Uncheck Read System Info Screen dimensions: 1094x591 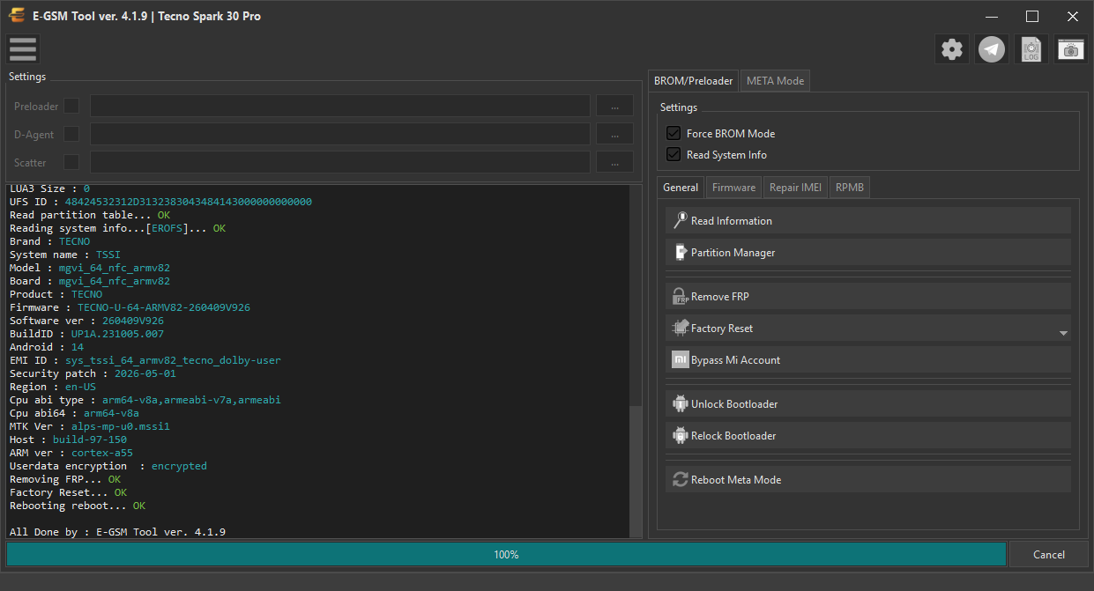point(674,154)
